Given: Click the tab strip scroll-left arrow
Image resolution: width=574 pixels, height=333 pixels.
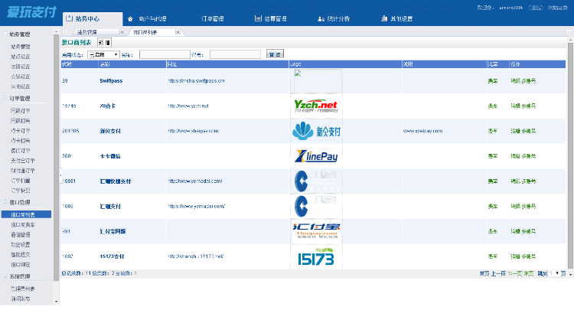Looking at the screenshot, I should pyautogui.click(x=65, y=32).
